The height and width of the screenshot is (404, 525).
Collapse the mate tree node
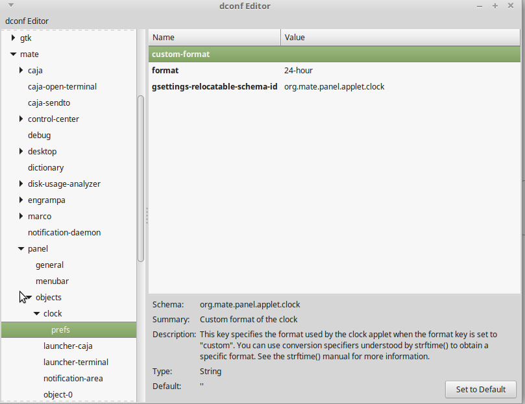(x=12, y=54)
